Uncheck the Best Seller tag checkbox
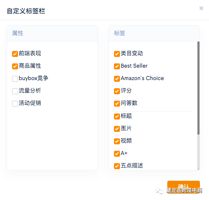Screen dimensions: 209x200 point(117,66)
